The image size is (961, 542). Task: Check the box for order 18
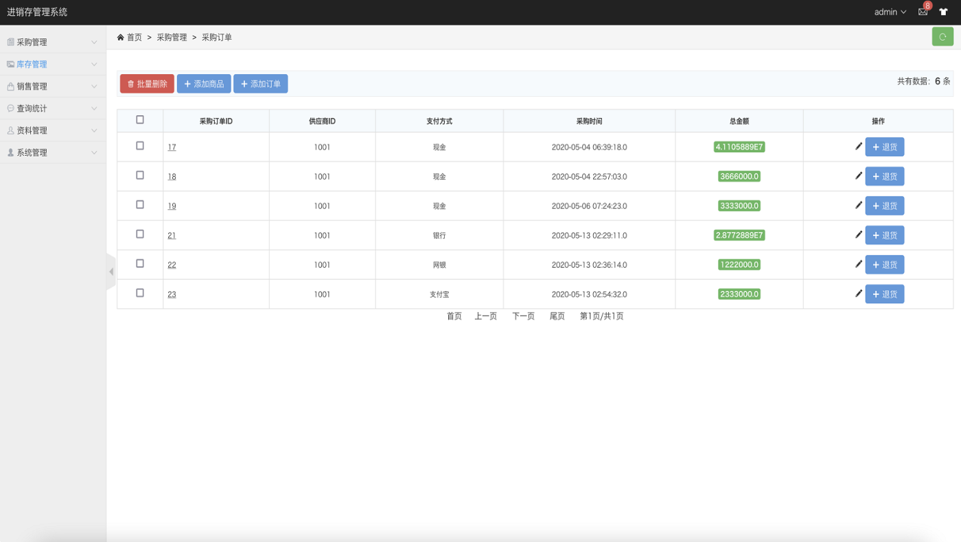click(x=140, y=175)
